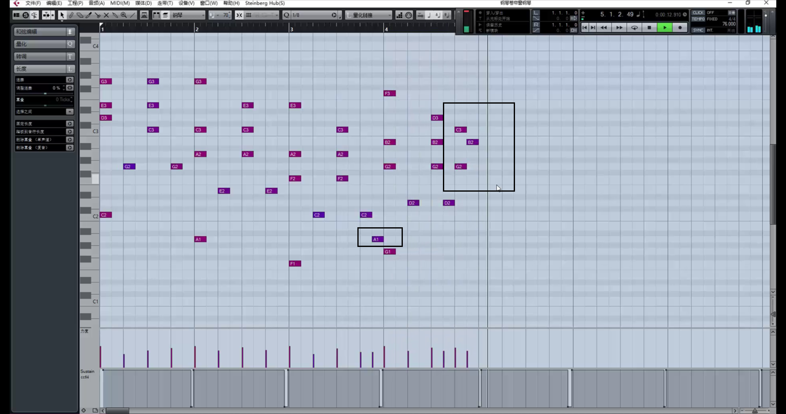This screenshot has width=786, height=414.
Task: Open the 1/8 quantize preset dropdown
Action: [x=311, y=15]
